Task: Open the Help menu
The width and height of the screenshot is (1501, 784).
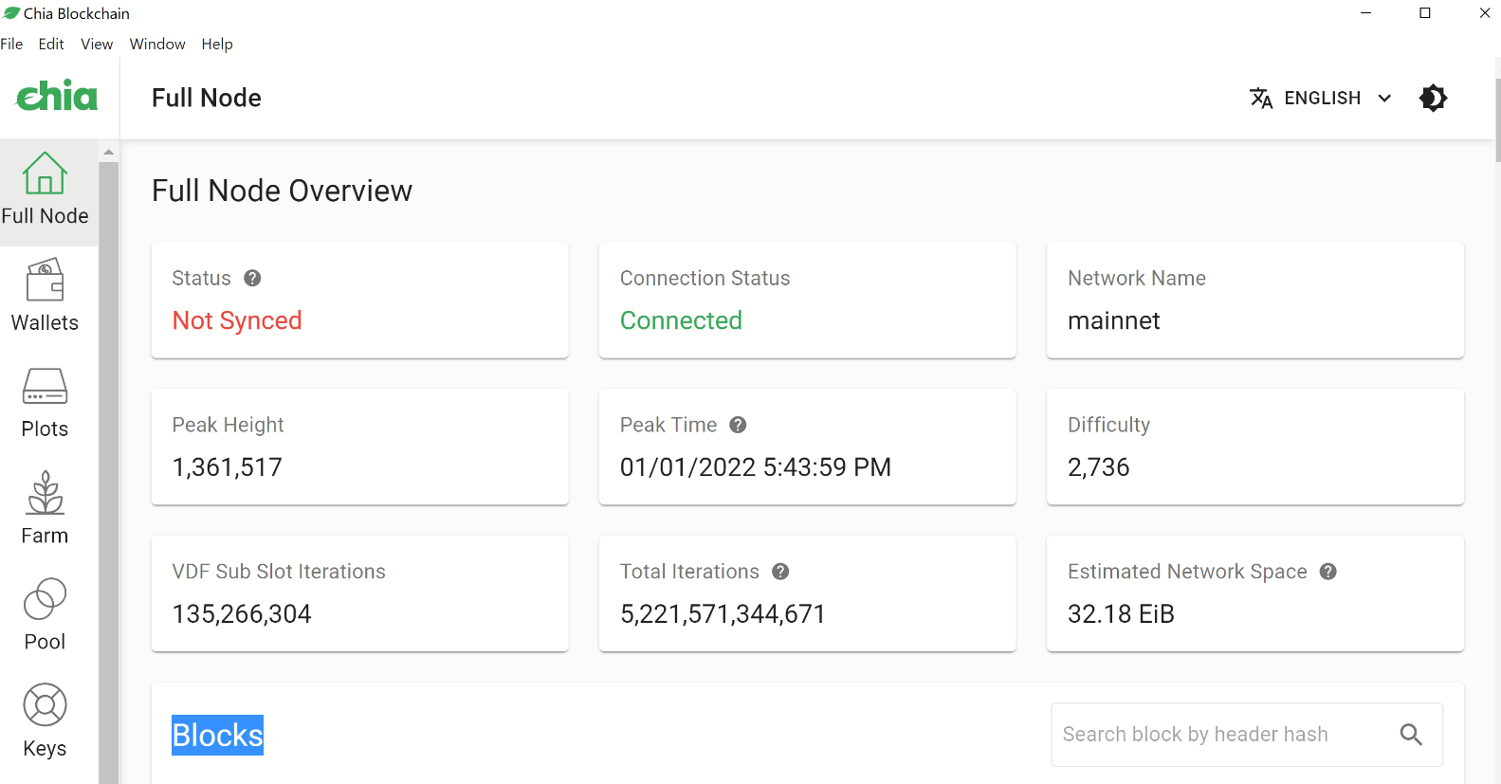Action: coord(217,44)
